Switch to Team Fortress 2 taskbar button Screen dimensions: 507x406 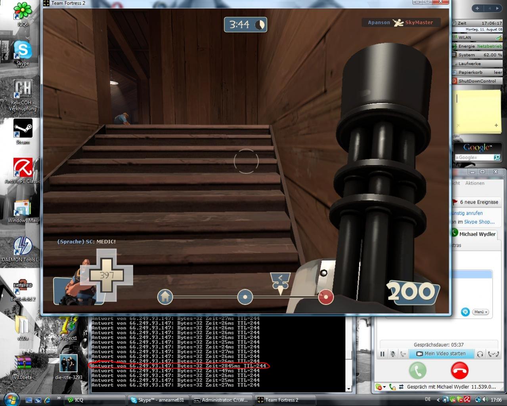(x=285, y=400)
